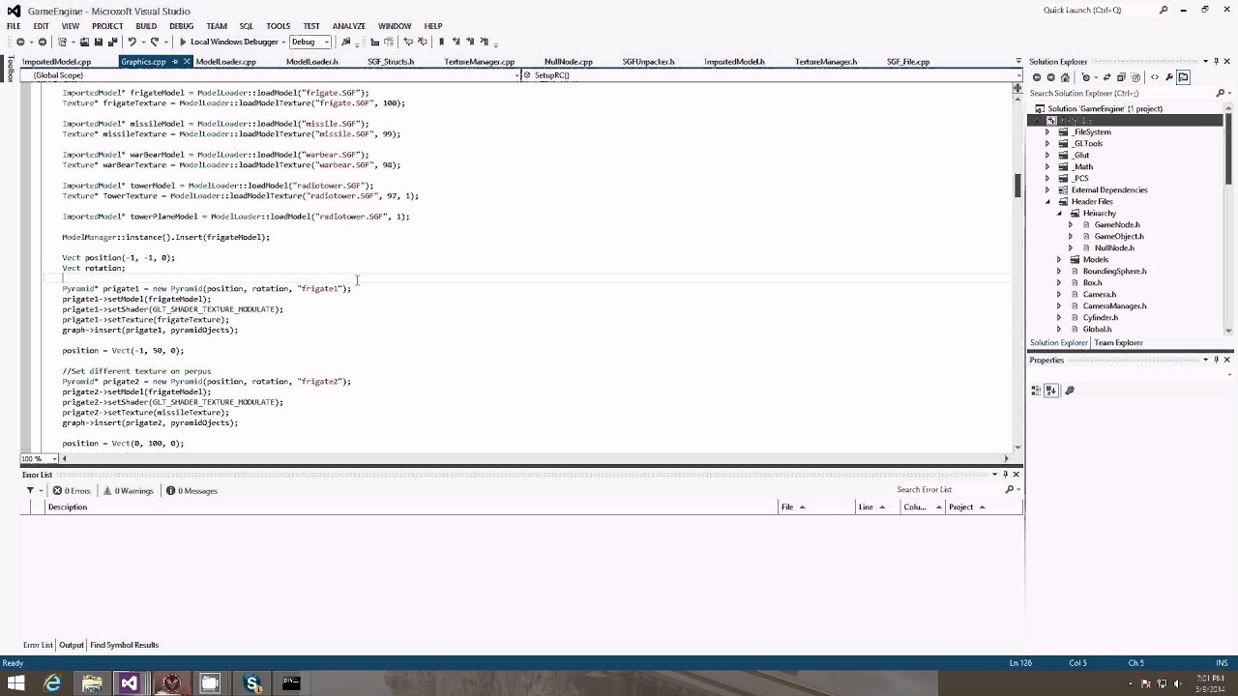Viewport: 1238px width, 696px height.
Task: Toggle the 0 Messages filter
Action: click(192, 491)
